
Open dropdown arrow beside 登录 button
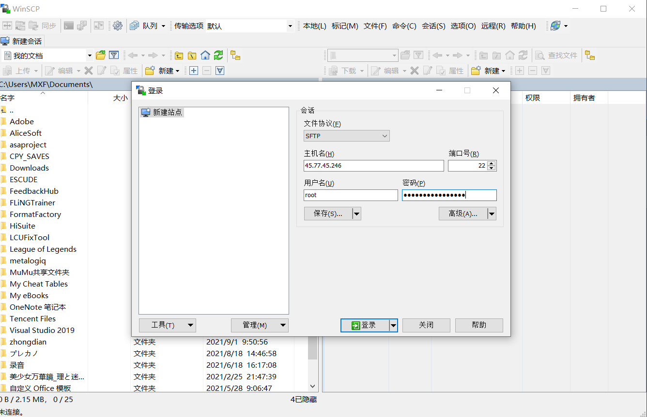click(x=394, y=325)
